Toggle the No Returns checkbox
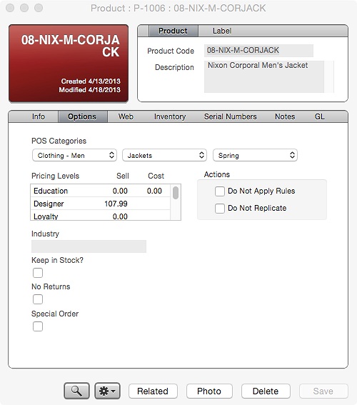 point(38,299)
